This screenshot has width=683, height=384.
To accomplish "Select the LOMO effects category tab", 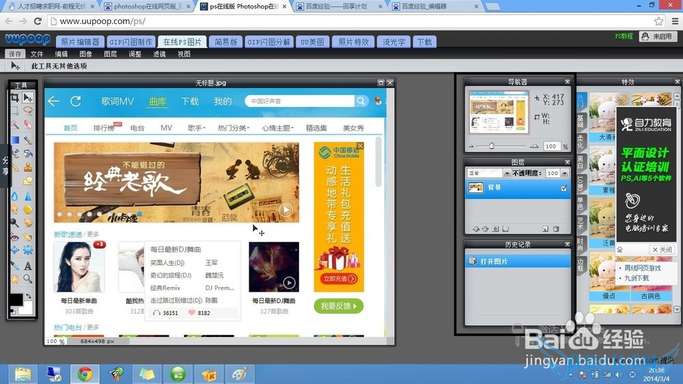I will [x=581, y=184].
